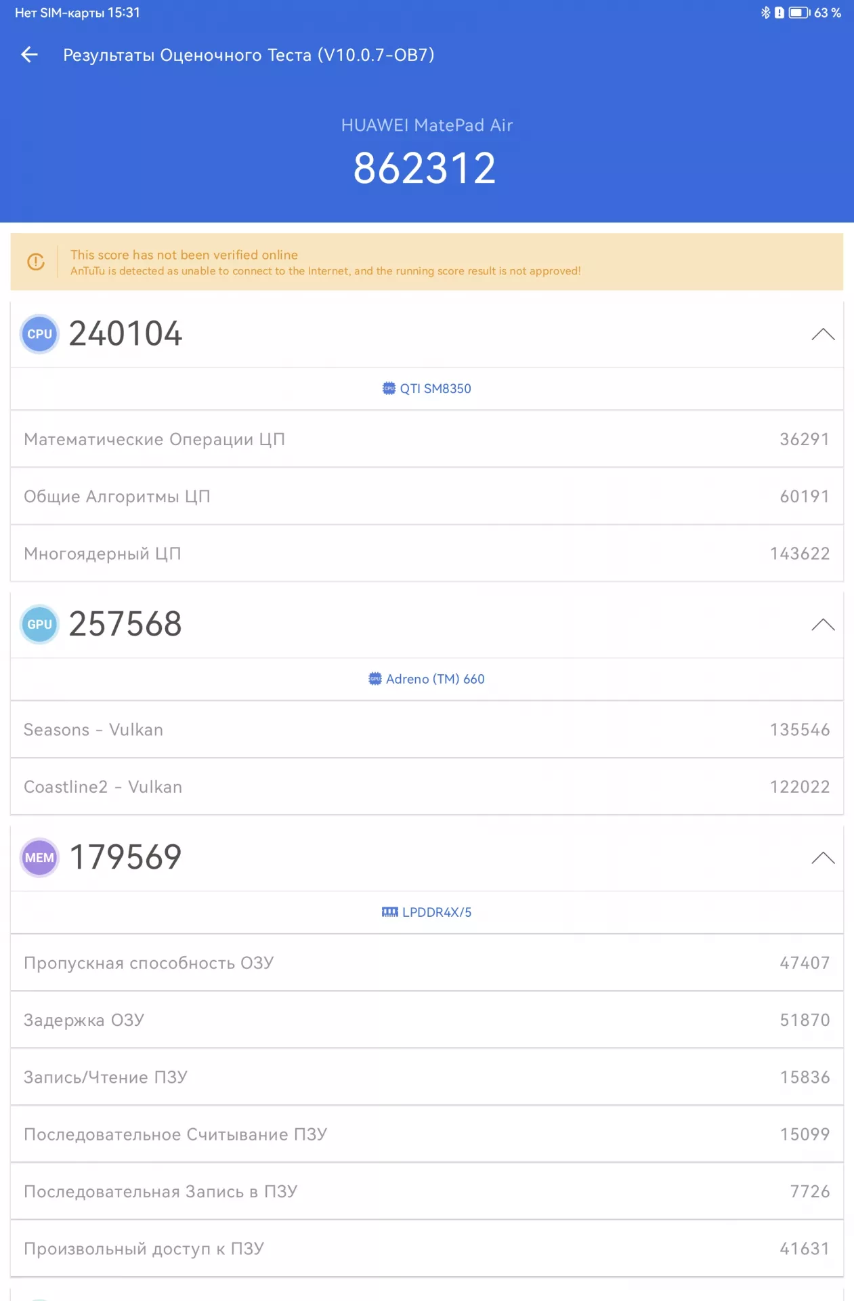Tap the GPU badge icon

(x=40, y=624)
